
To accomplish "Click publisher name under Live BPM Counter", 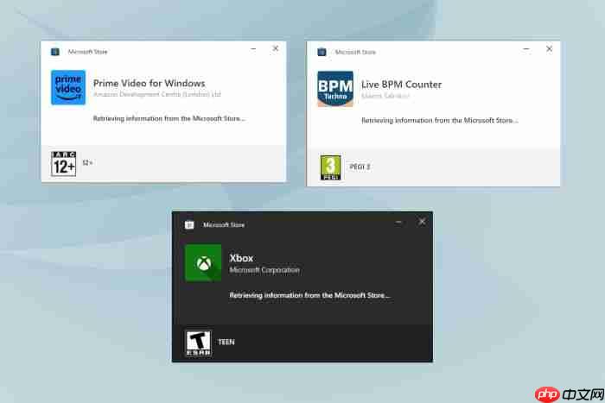I will [385, 96].
